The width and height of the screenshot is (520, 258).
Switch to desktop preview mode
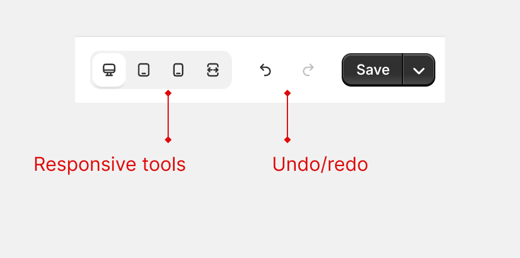point(109,70)
